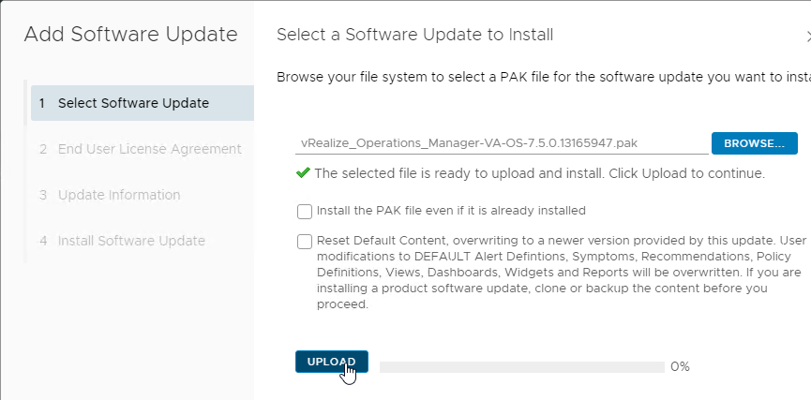Tick the Reset Default Content checkbox

tap(305, 242)
